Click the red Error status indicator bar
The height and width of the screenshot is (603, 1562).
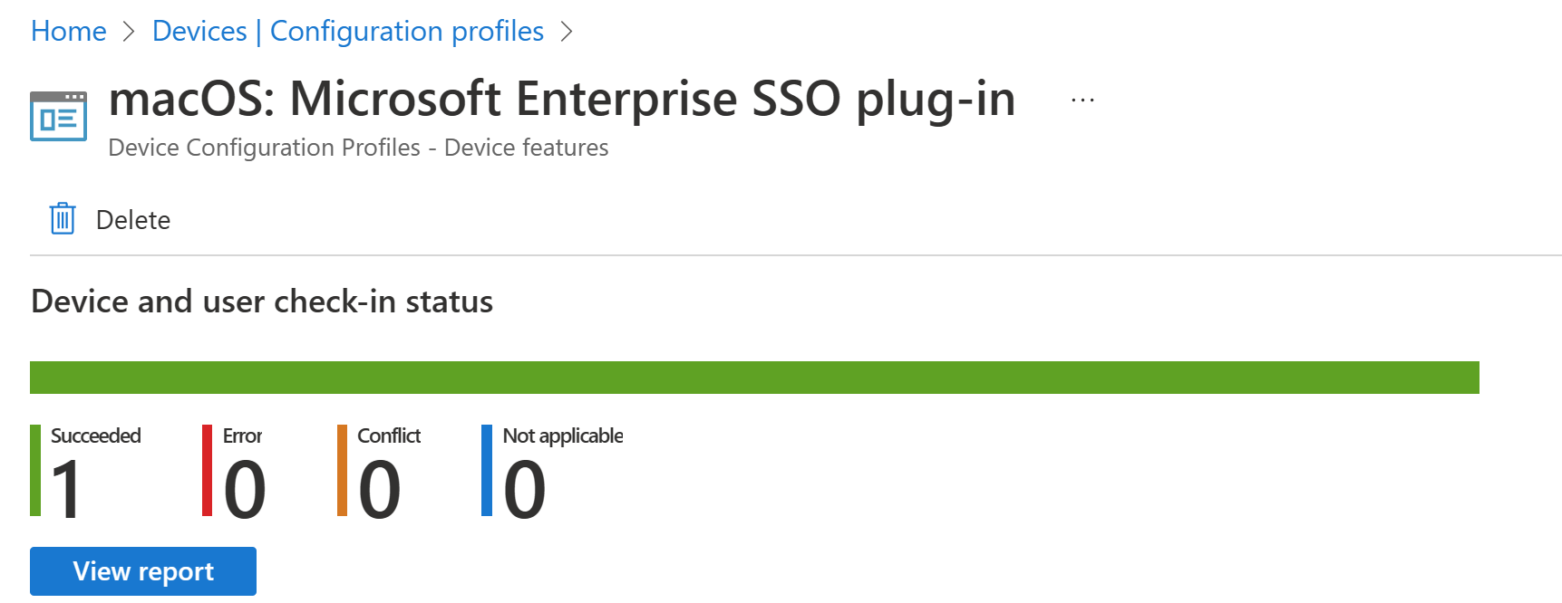click(209, 471)
